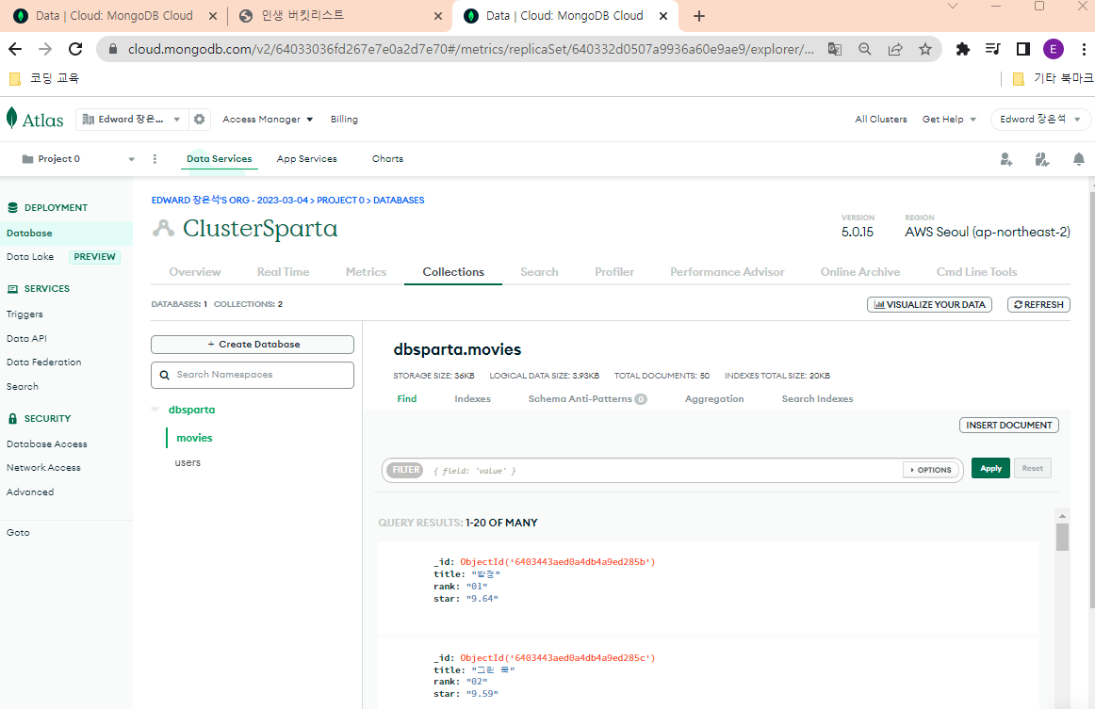Open 기타 북마크 bookmarks folder
1095x709 pixels.
point(1054,78)
